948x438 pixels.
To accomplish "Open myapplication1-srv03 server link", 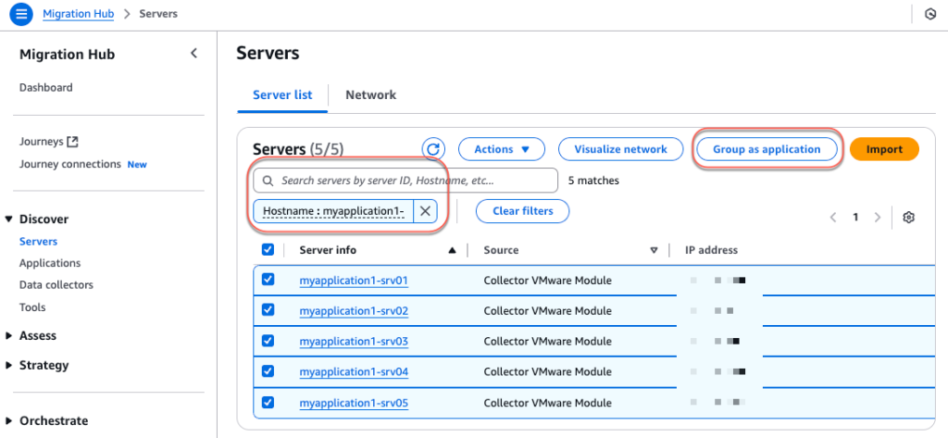I will [x=354, y=342].
